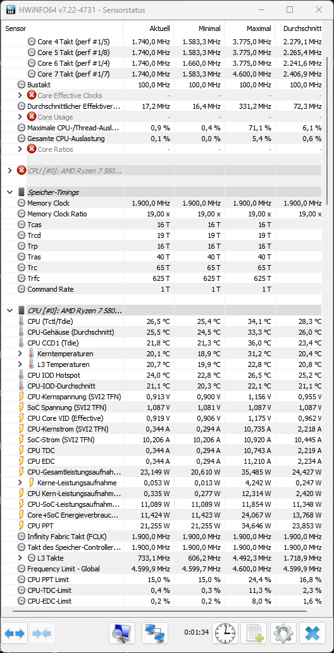The width and height of the screenshot is (334, 653).
Task: Click the lightning icon of CPU TDC
Action: point(22,450)
